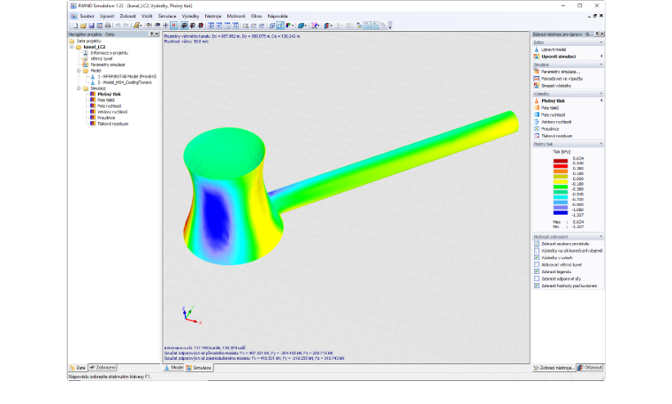Click Pokračovat ve výpočtu icon

[537, 79]
